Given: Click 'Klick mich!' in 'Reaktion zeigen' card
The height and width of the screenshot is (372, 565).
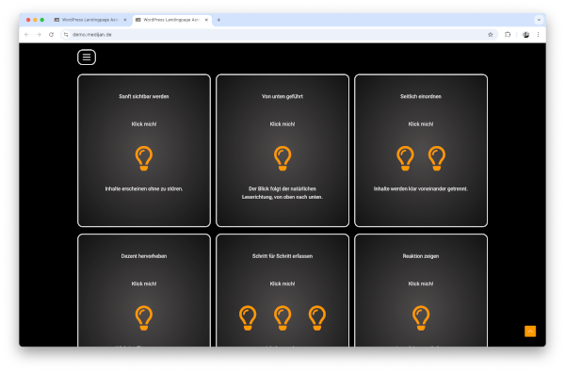Looking at the screenshot, I should (x=421, y=283).
